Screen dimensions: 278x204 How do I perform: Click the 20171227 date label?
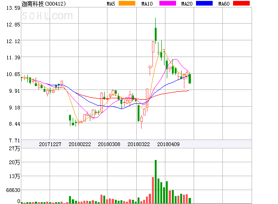(x=50, y=144)
